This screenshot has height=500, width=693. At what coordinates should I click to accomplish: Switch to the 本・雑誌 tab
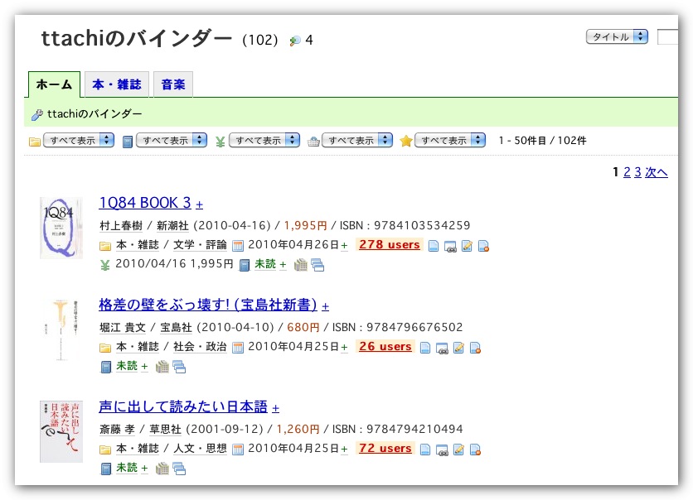[116, 84]
